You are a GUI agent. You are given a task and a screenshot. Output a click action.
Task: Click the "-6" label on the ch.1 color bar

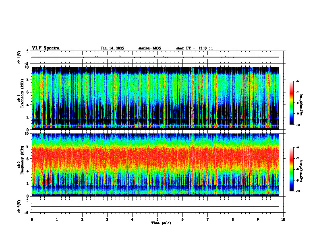pos(297,81)
